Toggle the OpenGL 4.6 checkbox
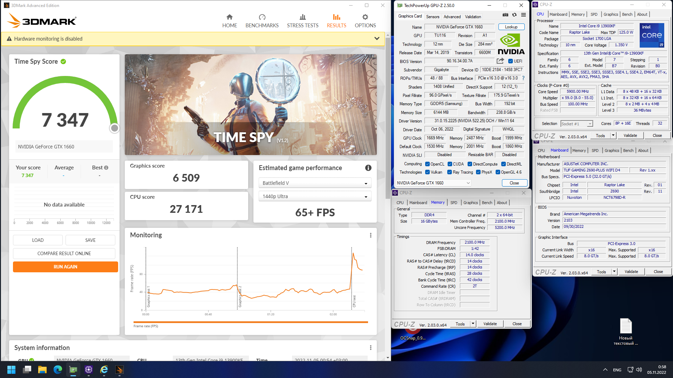Image resolution: width=673 pixels, height=378 pixels. pos(498,172)
